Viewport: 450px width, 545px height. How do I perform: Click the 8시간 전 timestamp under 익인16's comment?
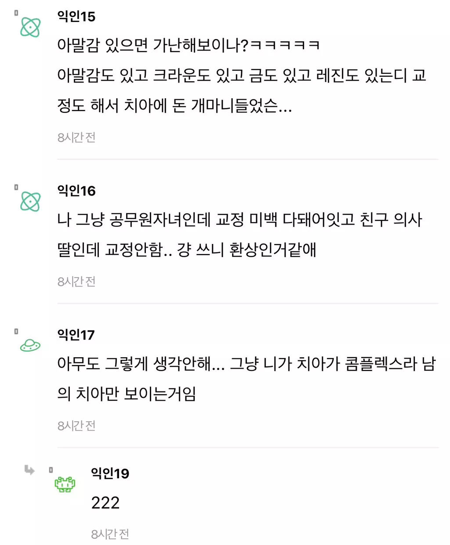click(76, 281)
